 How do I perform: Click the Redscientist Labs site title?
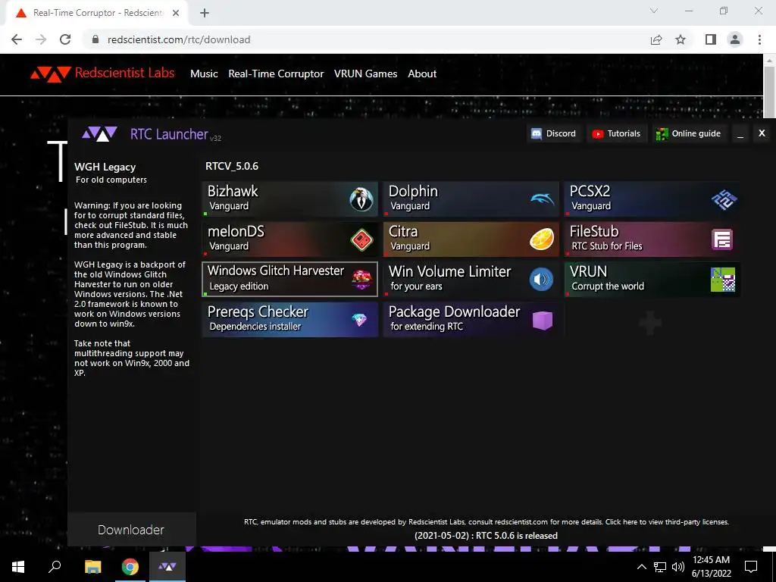point(125,73)
